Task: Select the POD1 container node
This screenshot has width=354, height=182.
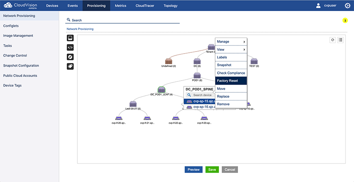Action: 197,75
